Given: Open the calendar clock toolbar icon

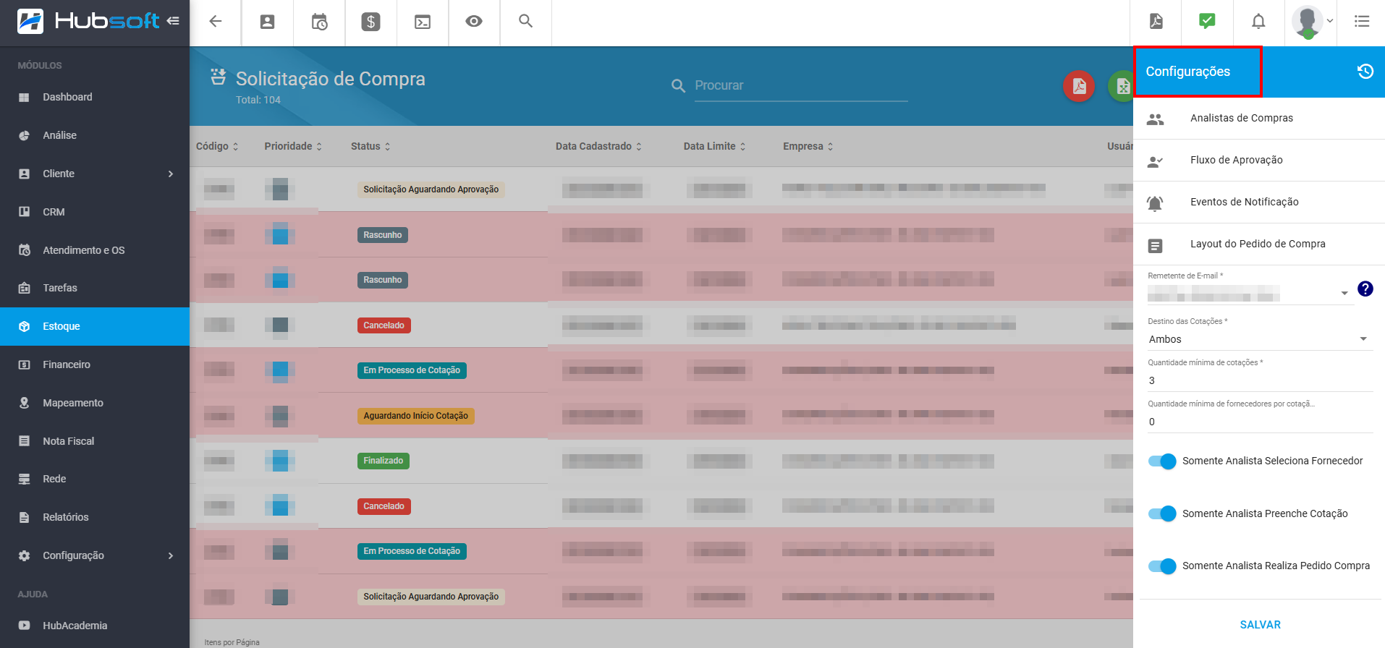Looking at the screenshot, I should pos(319,22).
